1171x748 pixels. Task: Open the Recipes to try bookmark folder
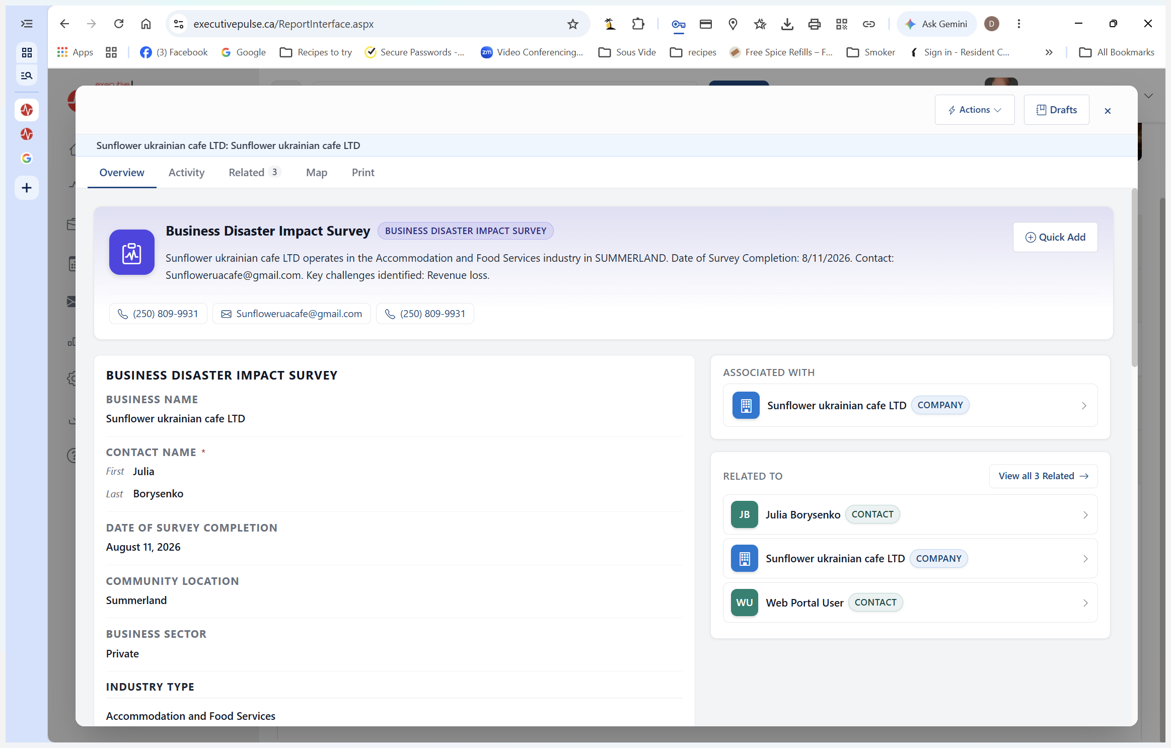(x=316, y=52)
